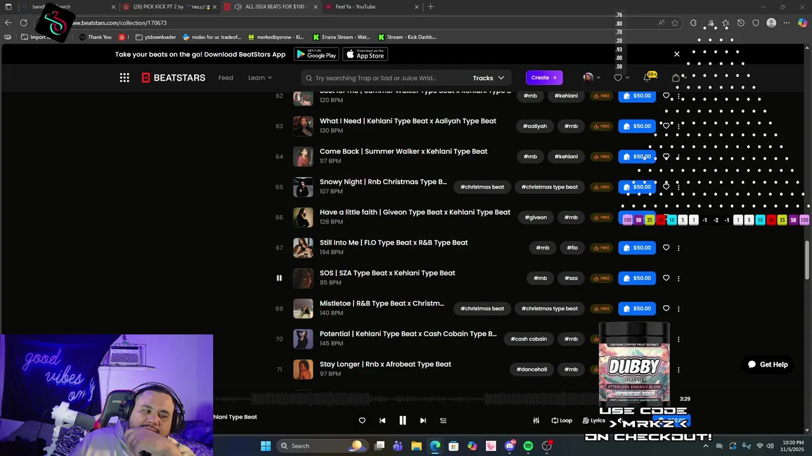
Task: Go back with the browser back arrow
Action: pyautogui.click(x=8, y=23)
